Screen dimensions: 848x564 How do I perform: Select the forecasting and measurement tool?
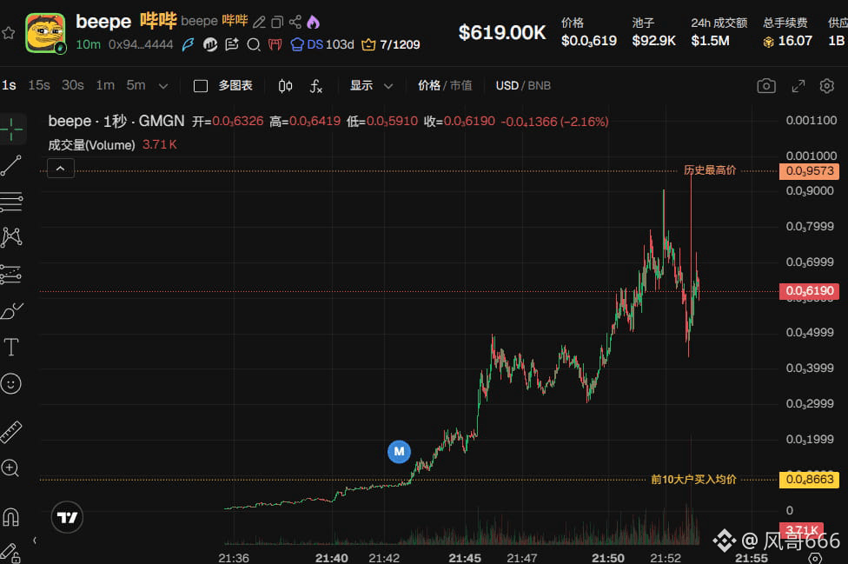click(x=11, y=274)
